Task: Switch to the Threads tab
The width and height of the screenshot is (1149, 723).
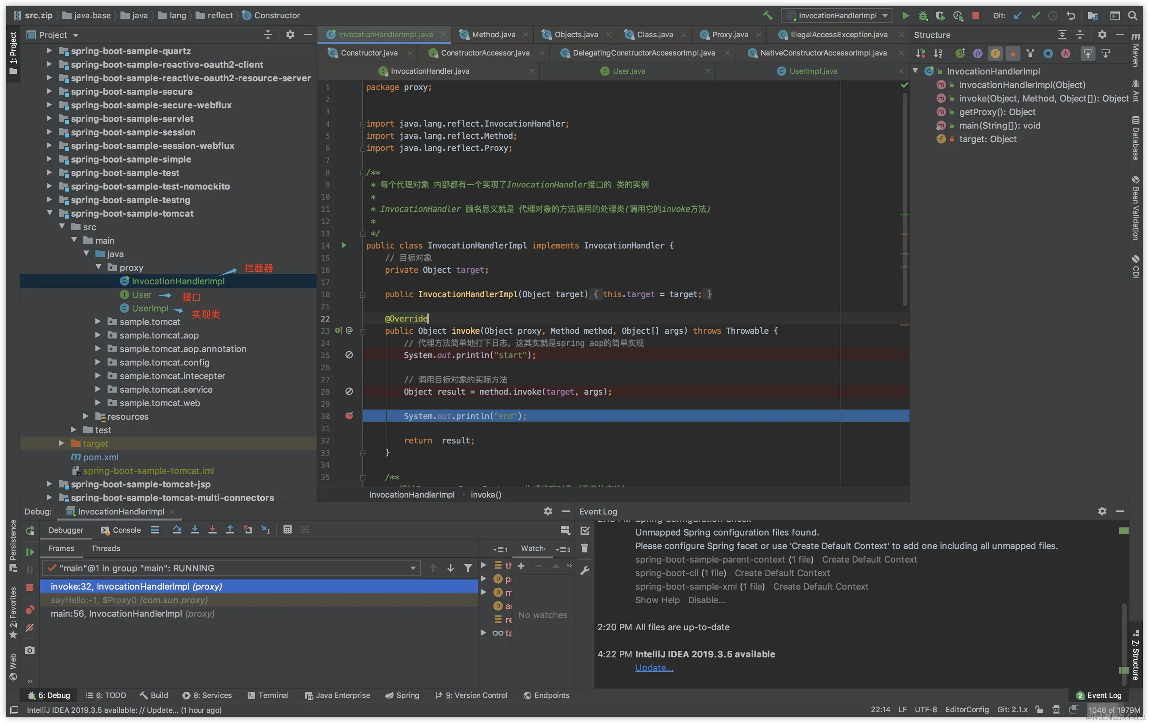Action: coord(106,549)
